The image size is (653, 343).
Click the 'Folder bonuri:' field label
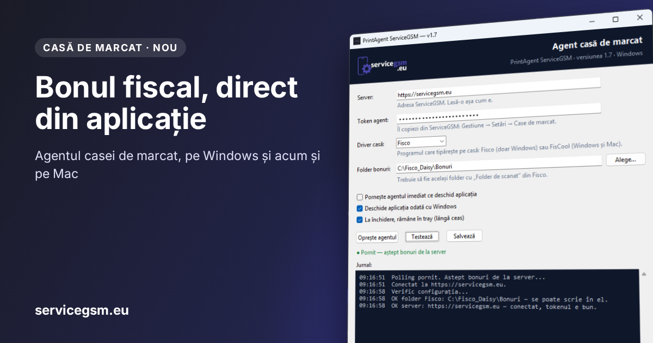pyautogui.click(x=374, y=170)
